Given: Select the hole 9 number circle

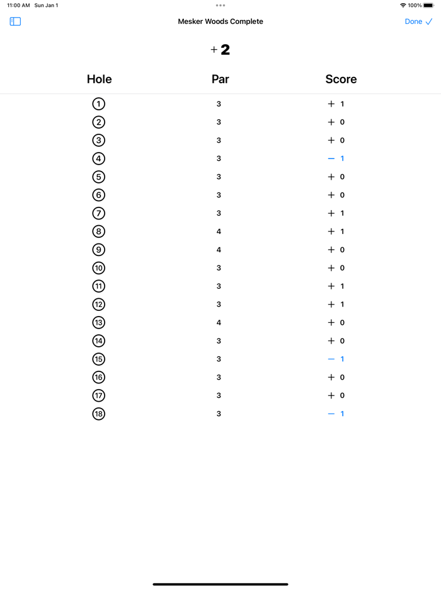Looking at the screenshot, I should pos(99,249).
